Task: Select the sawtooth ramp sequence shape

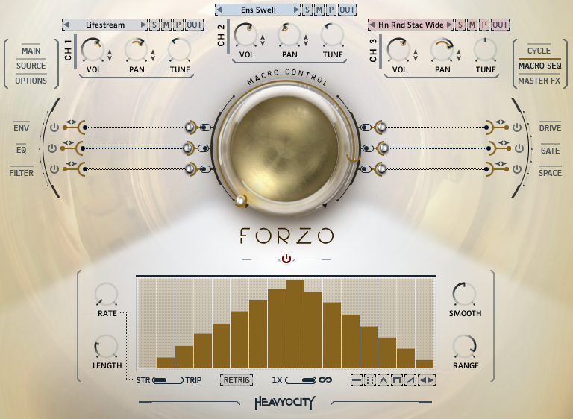Action: click(x=410, y=380)
